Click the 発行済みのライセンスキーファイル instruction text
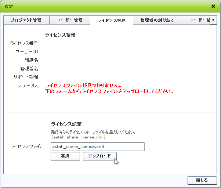This screenshot has width=221, height=188. (93, 132)
